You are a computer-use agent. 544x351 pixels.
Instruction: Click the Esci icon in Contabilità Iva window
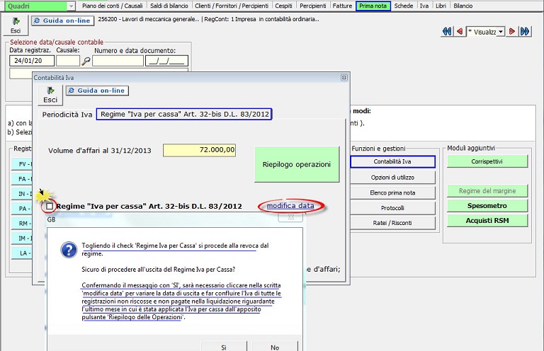pos(50,95)
